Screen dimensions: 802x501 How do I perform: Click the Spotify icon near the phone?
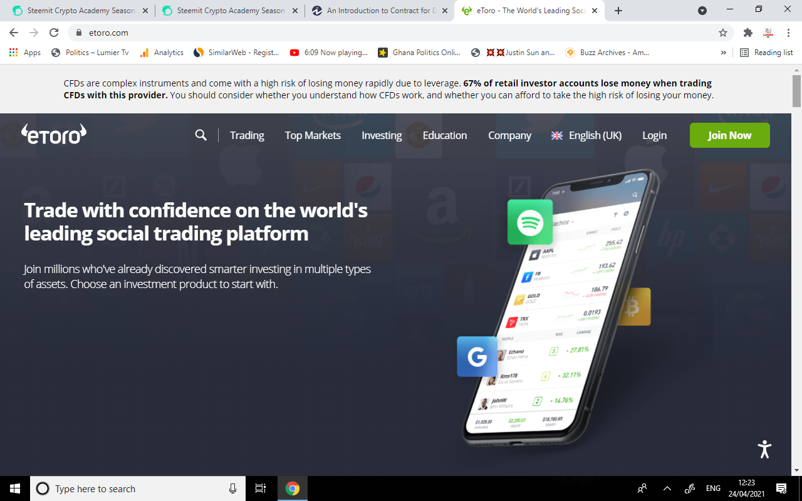tap(530, 222)
